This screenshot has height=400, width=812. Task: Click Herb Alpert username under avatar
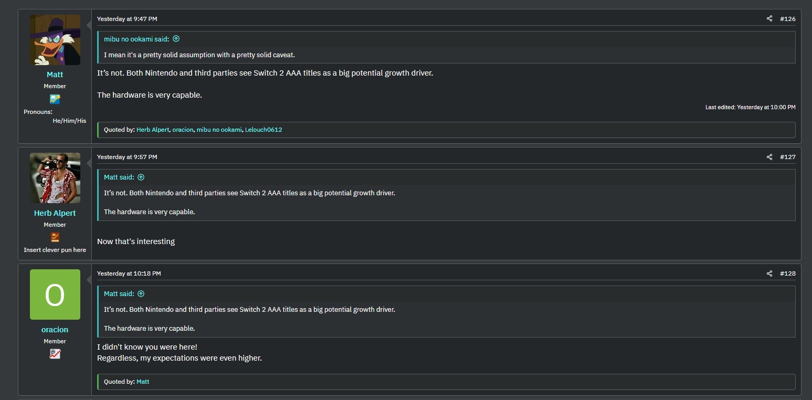tap(55, 213)
